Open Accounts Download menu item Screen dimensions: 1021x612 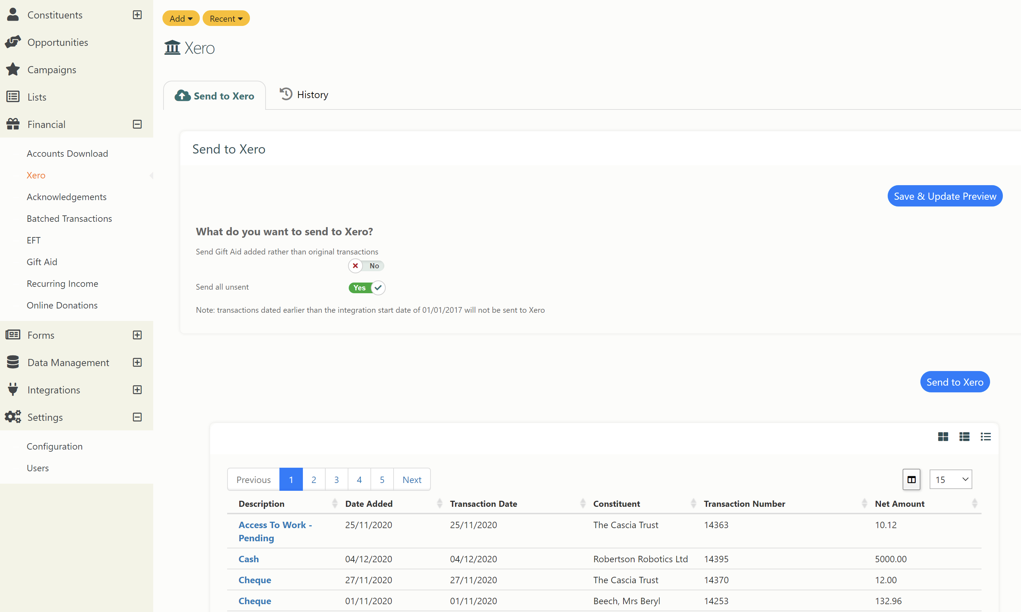click(67, 154)
